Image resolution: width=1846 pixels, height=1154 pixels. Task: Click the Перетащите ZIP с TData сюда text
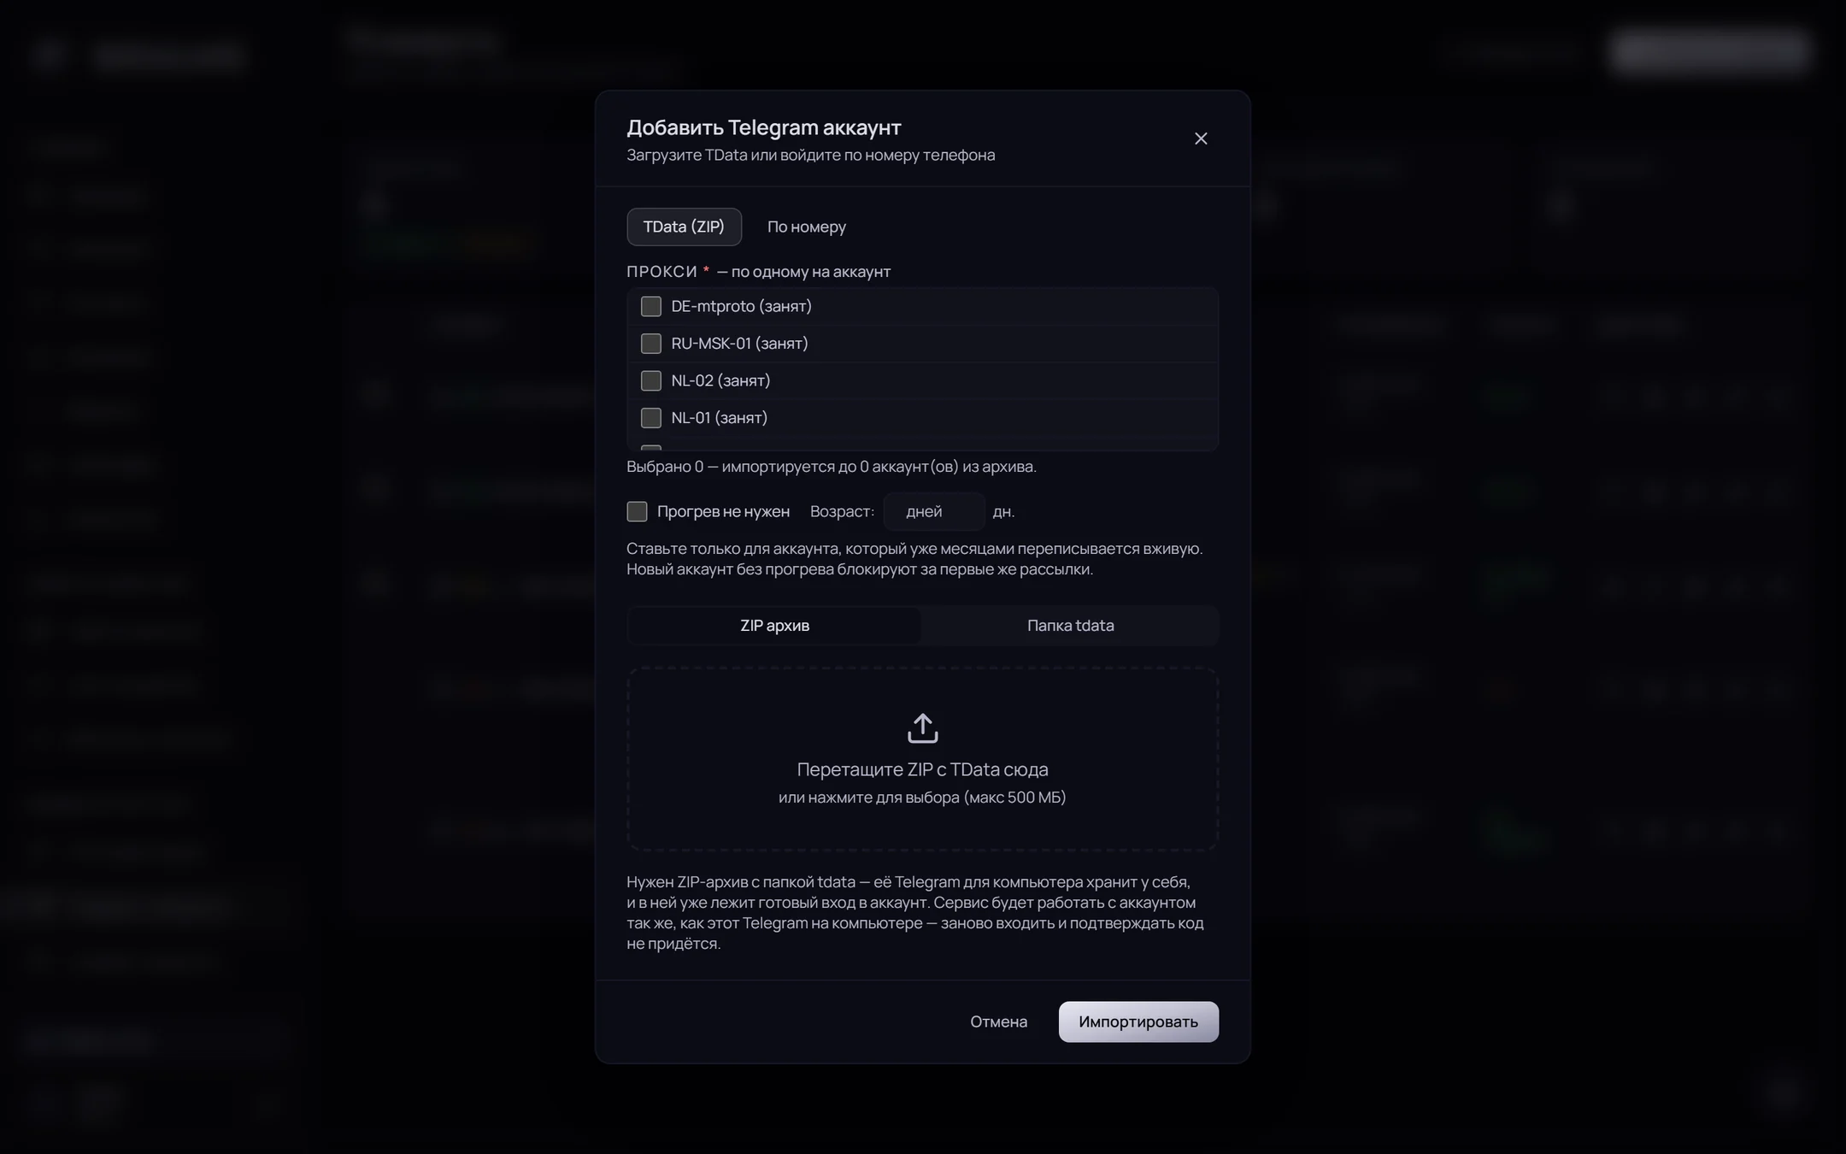(x=922, y=769)
